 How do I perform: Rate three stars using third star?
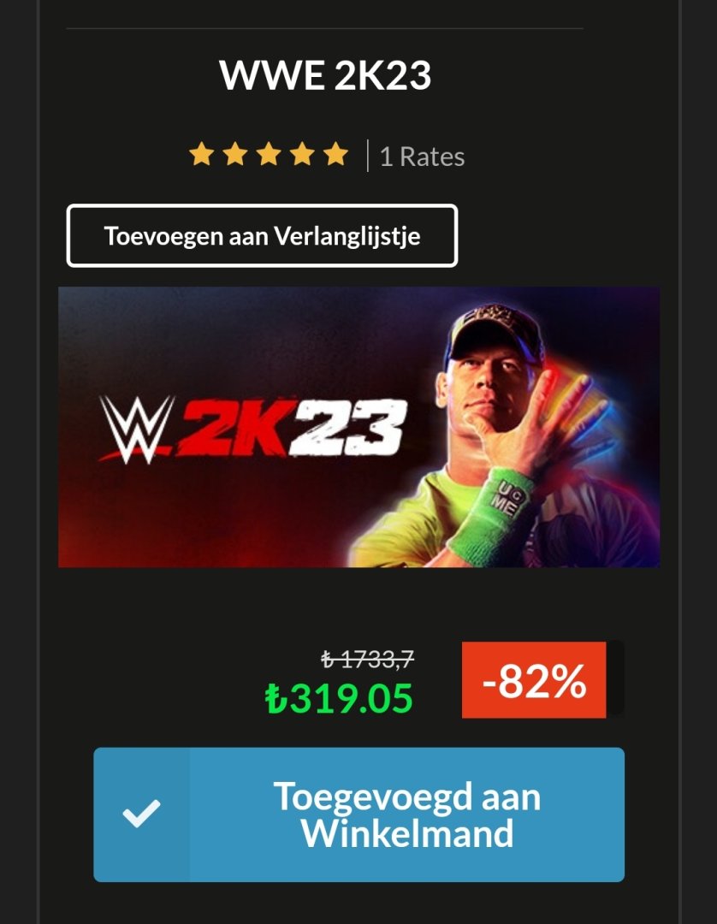269,154
